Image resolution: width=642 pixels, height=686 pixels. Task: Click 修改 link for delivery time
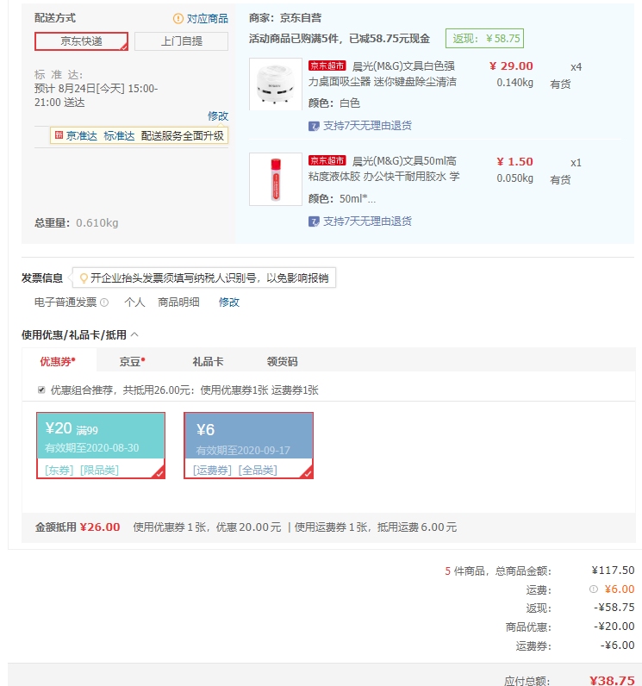coord(218,116)
